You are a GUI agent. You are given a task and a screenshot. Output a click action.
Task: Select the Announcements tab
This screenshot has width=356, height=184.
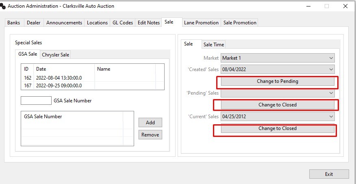(64, 23)
